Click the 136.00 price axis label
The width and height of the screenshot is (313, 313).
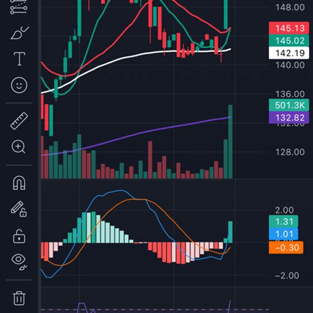[x=290, y=94]
